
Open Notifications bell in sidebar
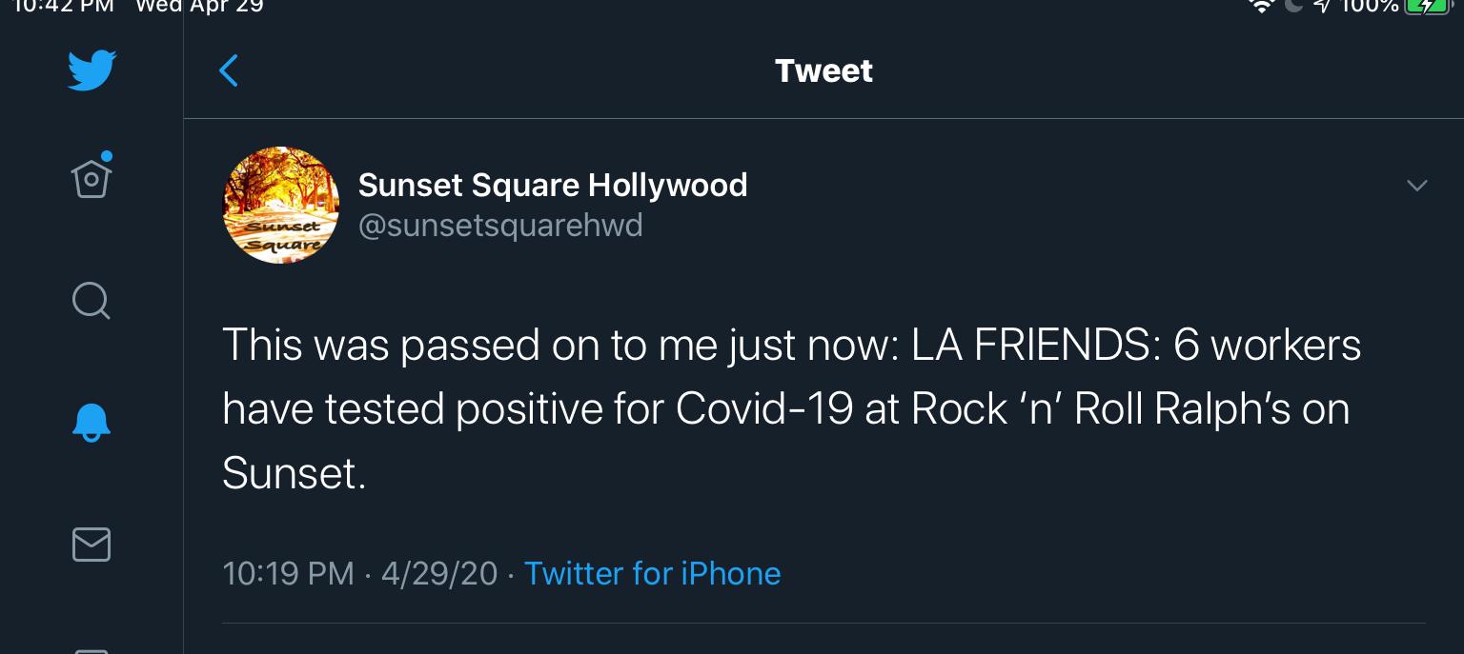click(91, 423)
